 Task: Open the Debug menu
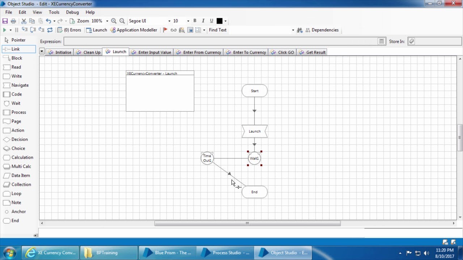pos(72,12)
